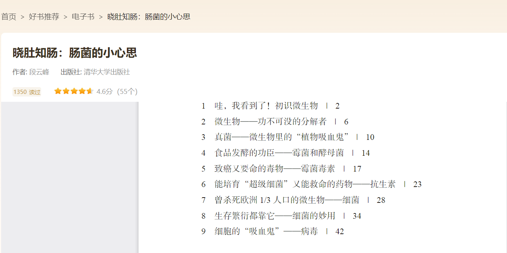Open the (55个) reviews count

(x=127, y=92)
